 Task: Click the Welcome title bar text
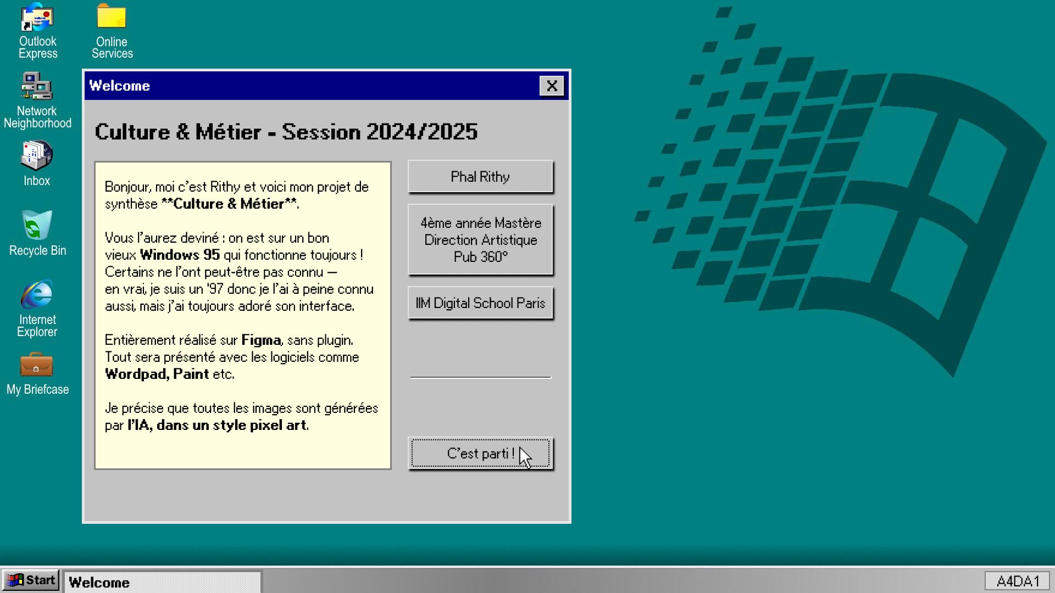119,86
